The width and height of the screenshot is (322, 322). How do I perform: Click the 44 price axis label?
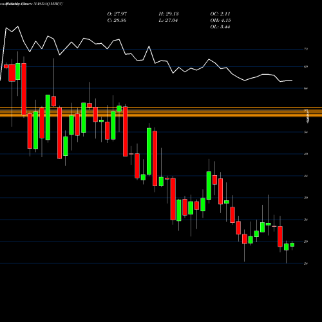click(306, 176)
